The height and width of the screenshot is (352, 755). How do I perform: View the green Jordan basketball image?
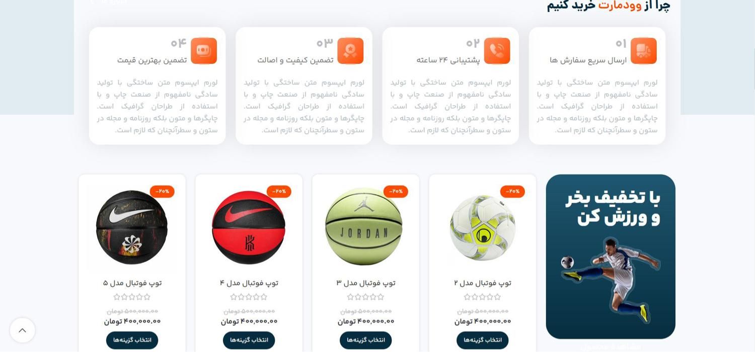click(364, 227)
